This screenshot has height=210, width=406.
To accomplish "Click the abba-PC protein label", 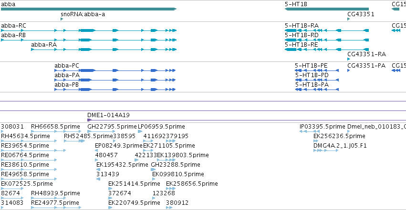I will tap(67, 66).
